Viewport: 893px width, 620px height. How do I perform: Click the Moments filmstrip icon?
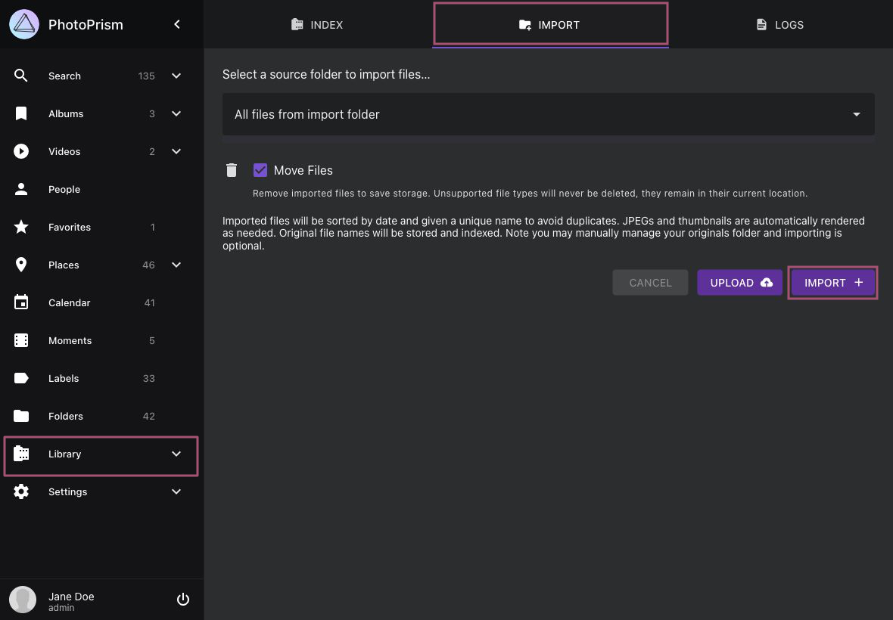[20, 339]
